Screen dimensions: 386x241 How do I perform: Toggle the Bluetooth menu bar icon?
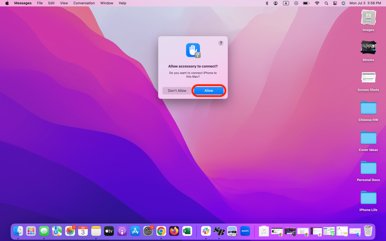pos(267,3)
